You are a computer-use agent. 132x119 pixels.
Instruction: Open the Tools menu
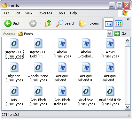[61, 13]
